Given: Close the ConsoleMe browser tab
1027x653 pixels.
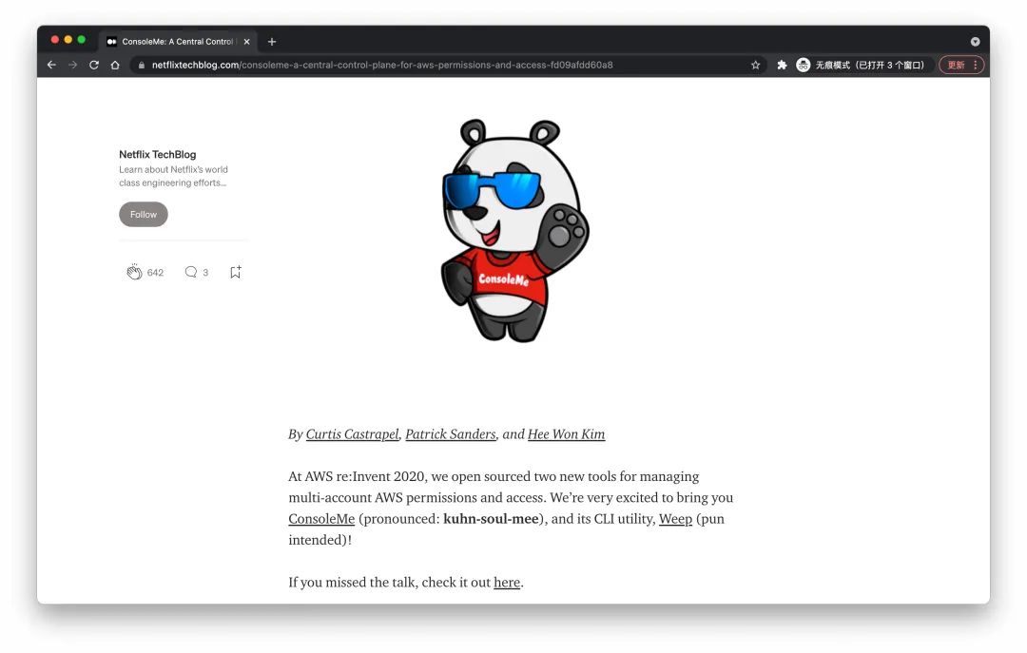Looking at the screenshot, I should point(247,41).
